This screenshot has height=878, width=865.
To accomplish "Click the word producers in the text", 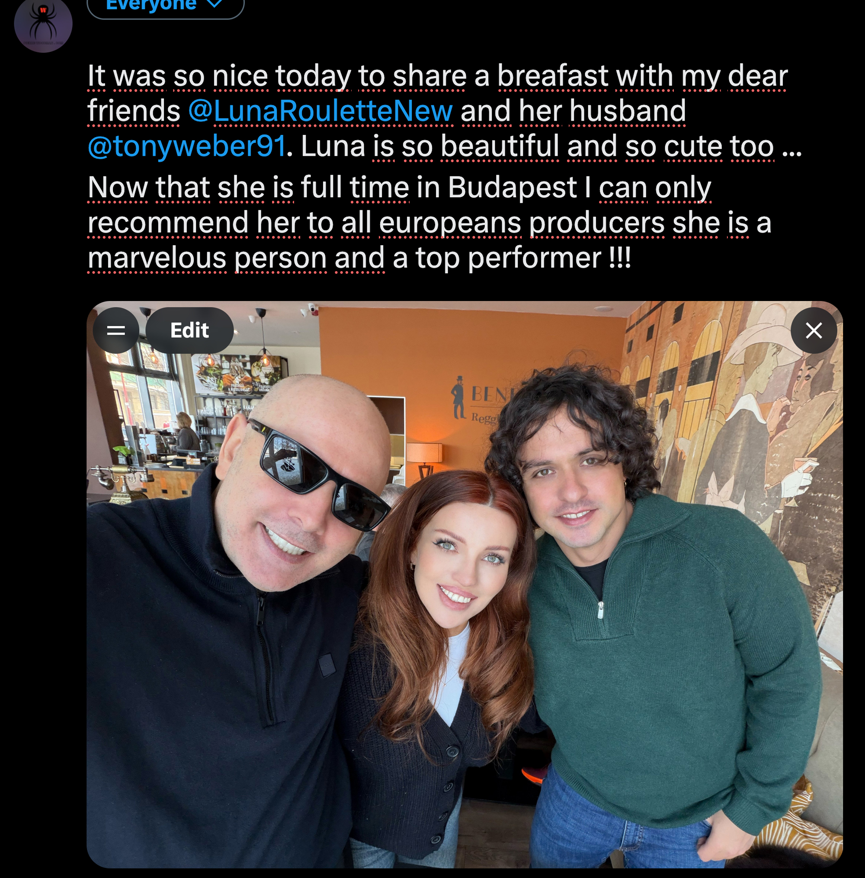I will tap(597, 223).
